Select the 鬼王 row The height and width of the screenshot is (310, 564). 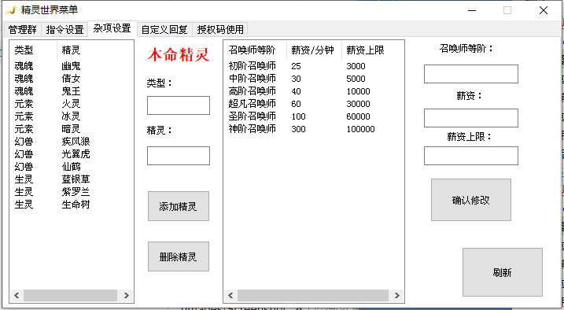(x=72, y=91)
